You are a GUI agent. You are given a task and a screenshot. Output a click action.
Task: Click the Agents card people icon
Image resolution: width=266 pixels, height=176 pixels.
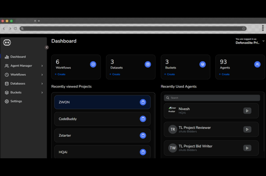tap(257, 64)
